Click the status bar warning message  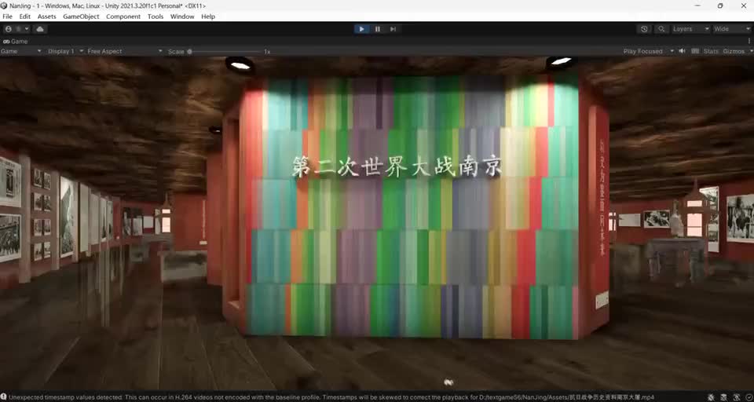coord(331,397)
